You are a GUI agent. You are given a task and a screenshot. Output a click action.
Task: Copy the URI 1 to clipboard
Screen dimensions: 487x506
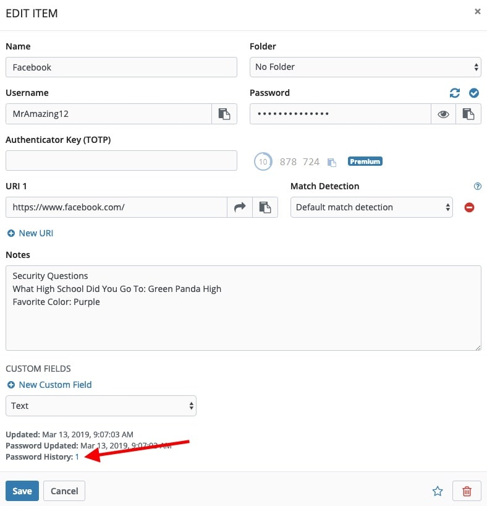[265, 207]
